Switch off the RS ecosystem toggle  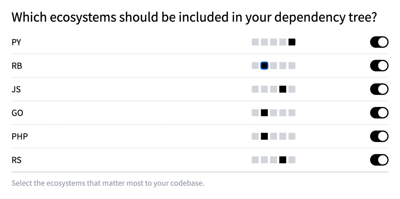[x=379, y=160]
